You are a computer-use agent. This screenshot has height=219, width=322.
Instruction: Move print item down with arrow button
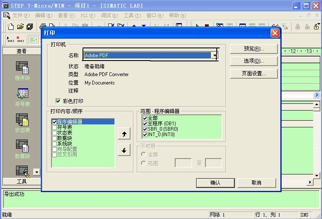click(124, 150)
